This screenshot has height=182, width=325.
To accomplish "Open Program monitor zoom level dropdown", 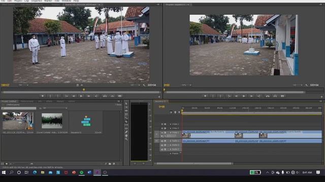I will pyautogui.click(x=186, y=85).
